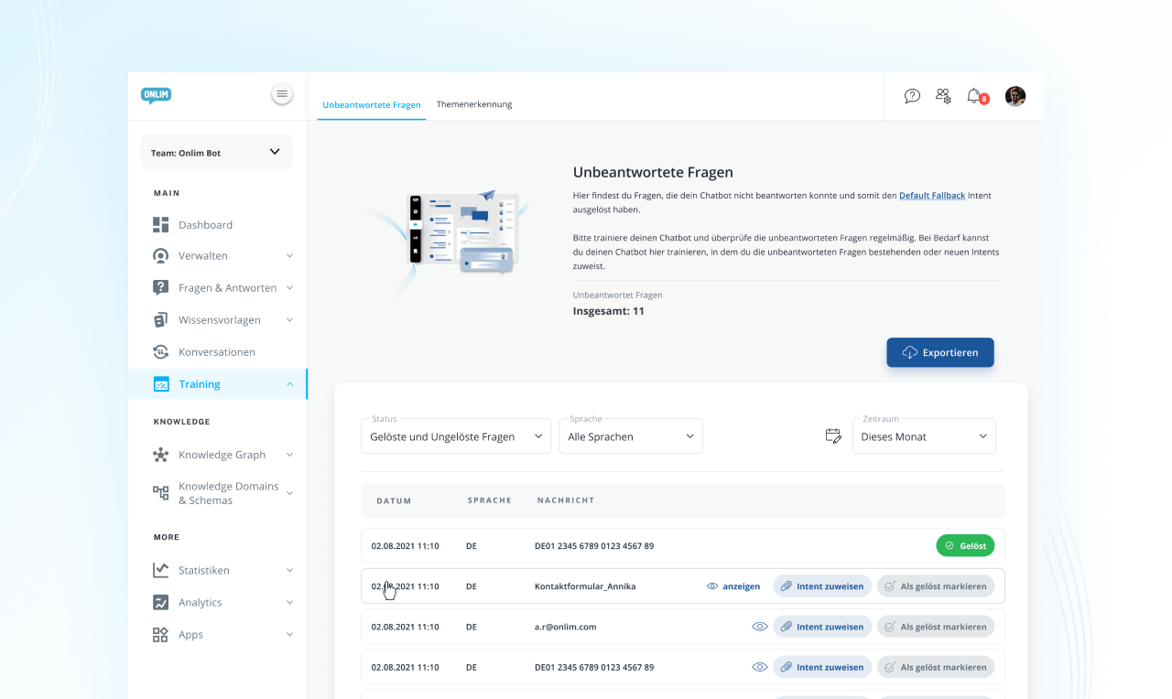Open team user management icon
1172x699 pixels.
(943, 96)
